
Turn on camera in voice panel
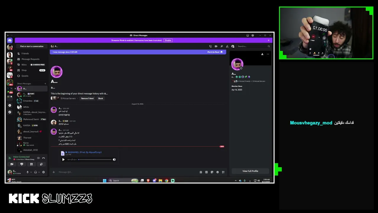(x=12, y=164)
